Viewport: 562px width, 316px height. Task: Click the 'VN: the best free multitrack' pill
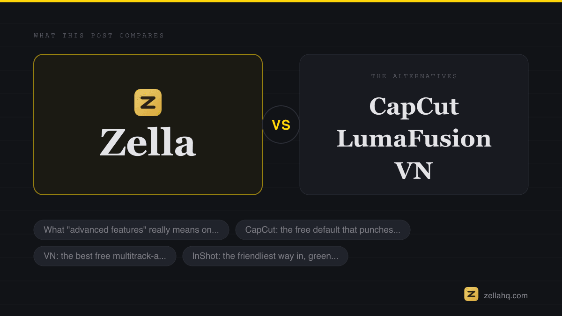[105, 256]
